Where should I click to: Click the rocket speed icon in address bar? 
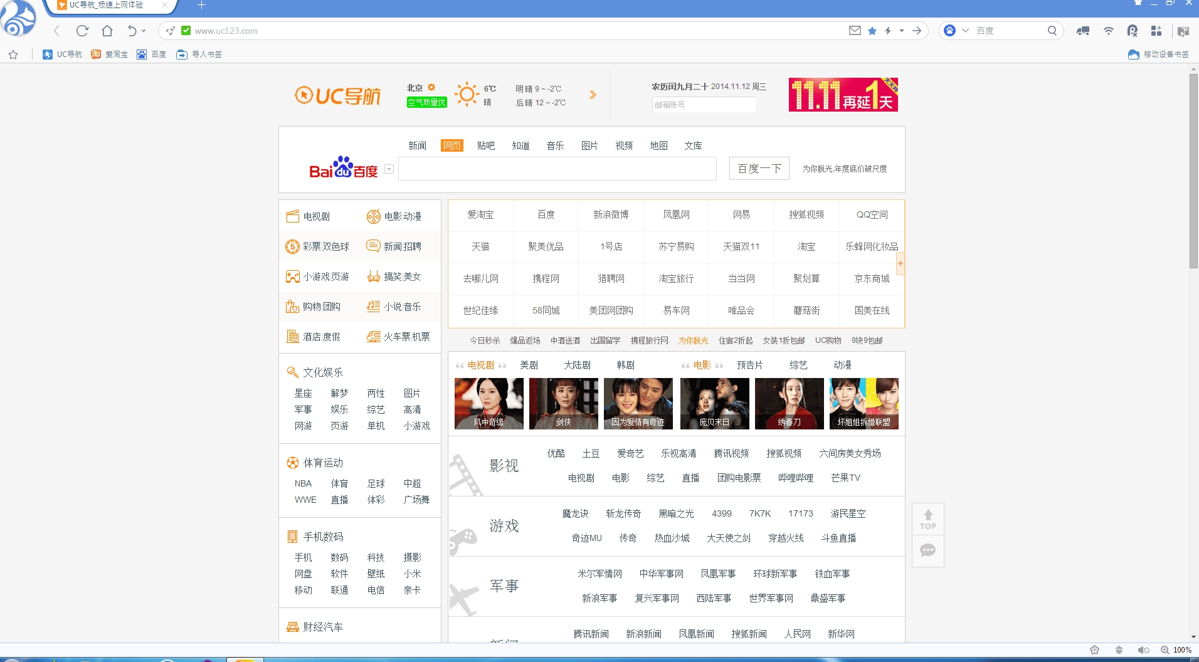pyautogui.click(x=170, y=31)
